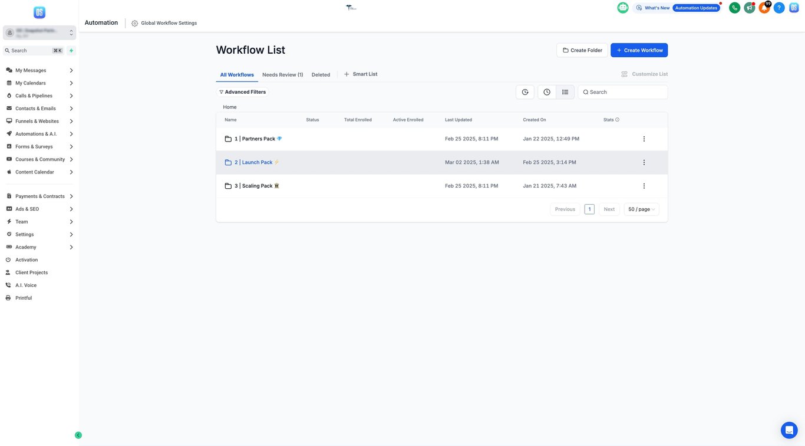The width and height of the screenshot is (805, 446).
Task: Add a Smart List tab
Action: click(361, 74)
